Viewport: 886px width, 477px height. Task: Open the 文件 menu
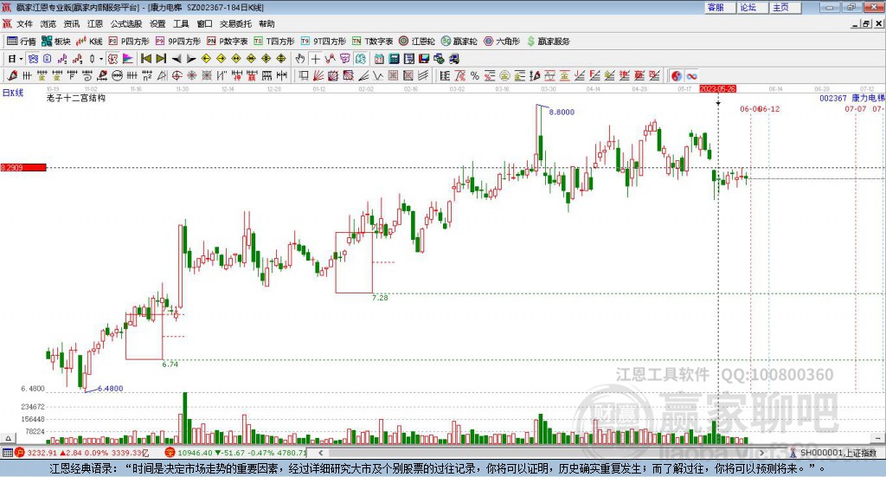pos(24,23)
